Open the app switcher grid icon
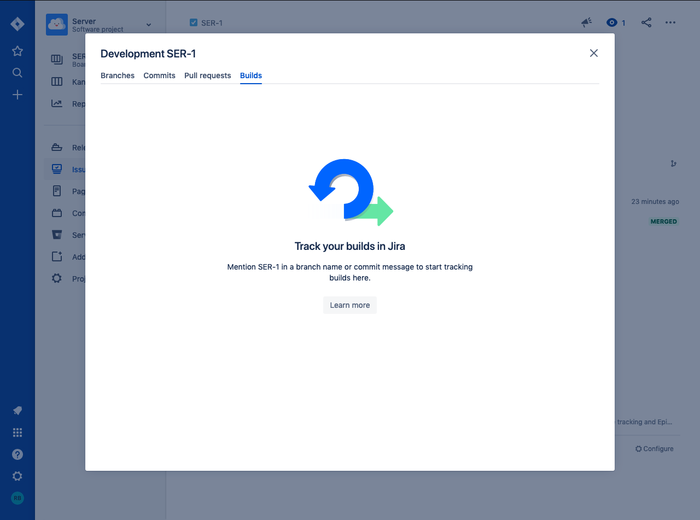Image resolution: width=700 pixels, height=520 pixels. [x=17, y=433]
